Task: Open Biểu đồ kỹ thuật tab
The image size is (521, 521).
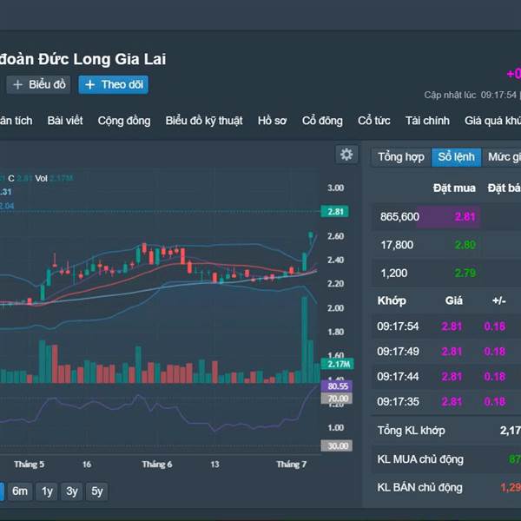Action: point(204,121)
